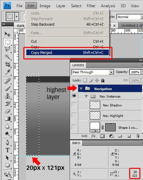Toggle visibility of Nav Instances group

pyautogui.click(x=74, y=96)
